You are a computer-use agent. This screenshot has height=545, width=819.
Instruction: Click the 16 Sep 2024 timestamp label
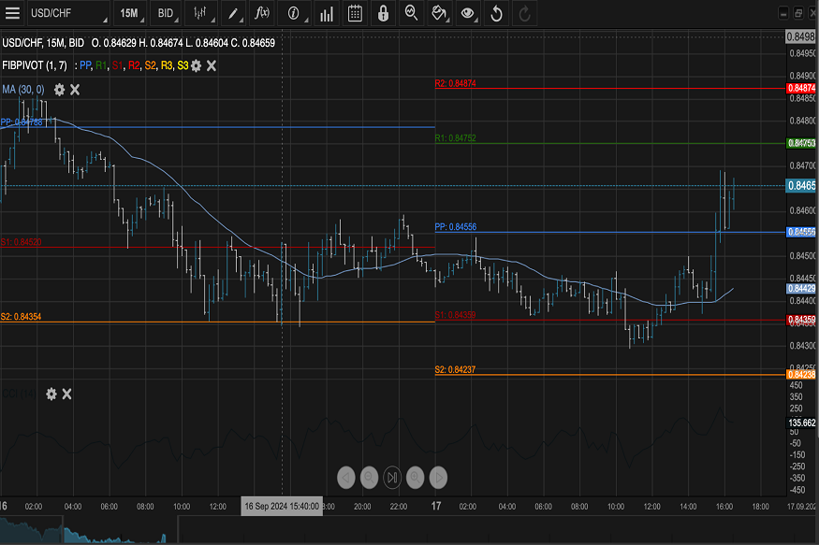283,505
